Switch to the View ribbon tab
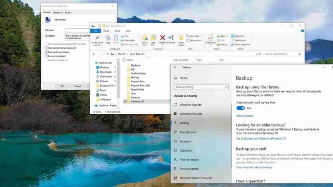Image resolution: width=333 pixels, height=187 pixels. [x=128, y=31]
